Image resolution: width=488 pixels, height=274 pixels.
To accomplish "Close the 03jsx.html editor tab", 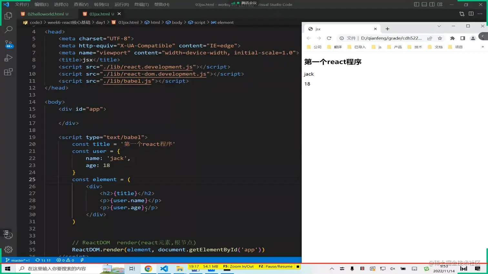I will point(119,14).
